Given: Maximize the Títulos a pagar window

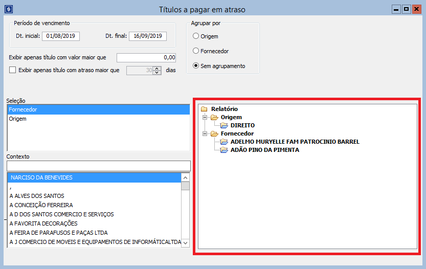Looking at the screenshot, I should [x=406, y=9].
